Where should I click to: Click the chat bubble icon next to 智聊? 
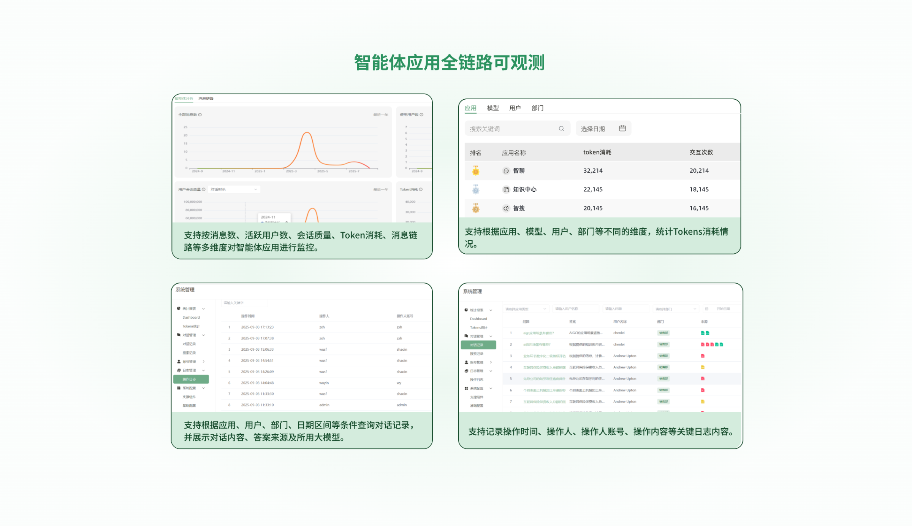point(506,171)
